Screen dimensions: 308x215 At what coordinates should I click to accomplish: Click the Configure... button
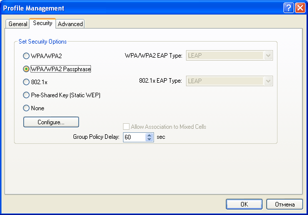(51, 122)
